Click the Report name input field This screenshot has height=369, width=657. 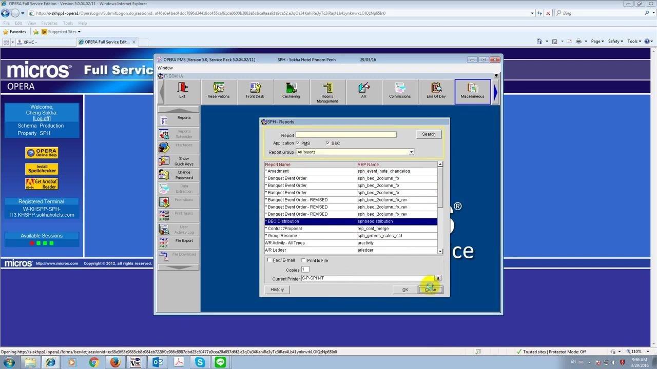pyautogui.click(x=346, y=135)
